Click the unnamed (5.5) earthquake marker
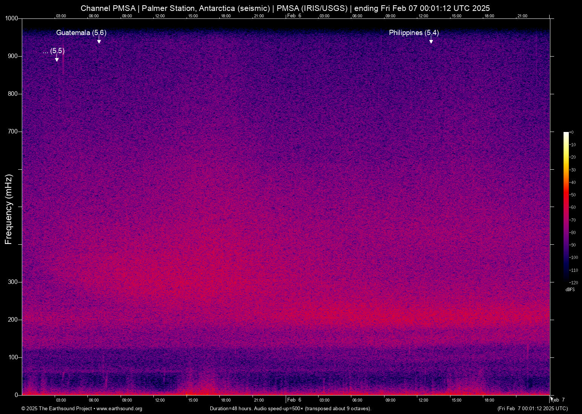582x414 pixels. coord(54,51)
